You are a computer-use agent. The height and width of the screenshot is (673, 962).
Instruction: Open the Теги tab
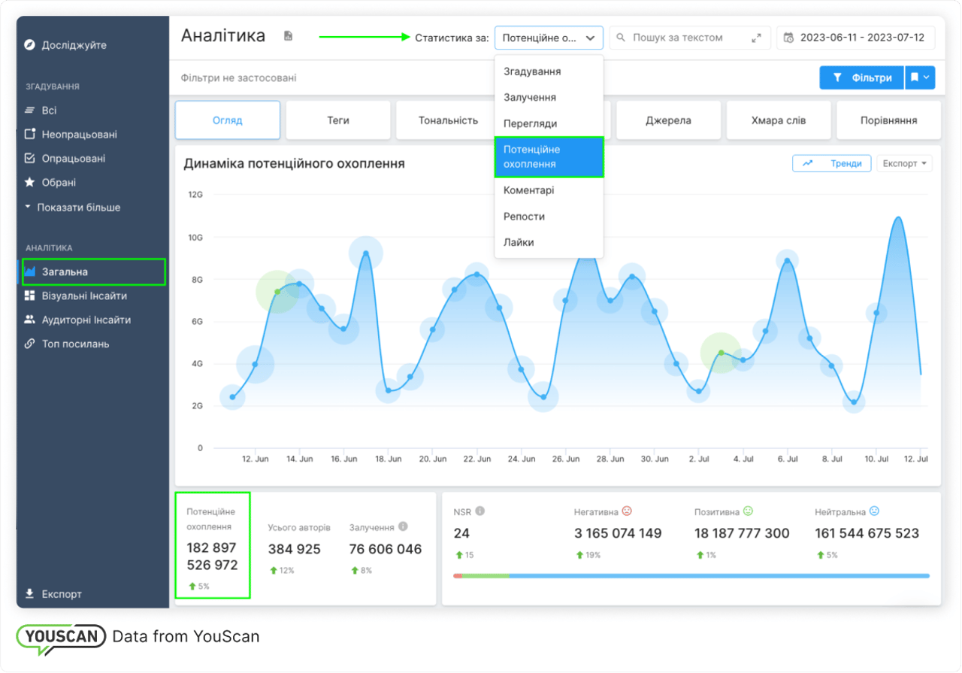point(338,120)
